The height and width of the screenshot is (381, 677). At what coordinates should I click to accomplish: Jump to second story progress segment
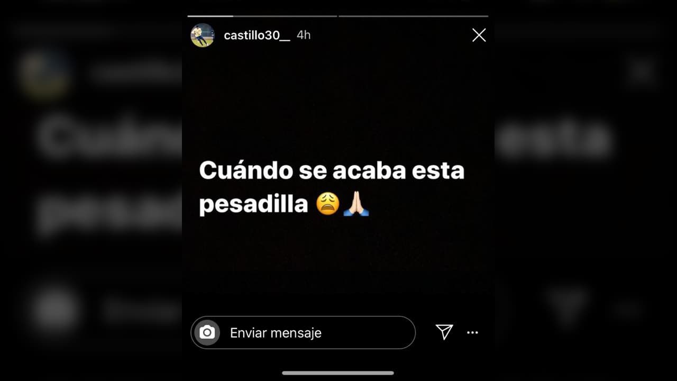click(x=413, y=16)
